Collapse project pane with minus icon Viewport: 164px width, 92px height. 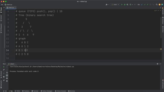[4, 8]
